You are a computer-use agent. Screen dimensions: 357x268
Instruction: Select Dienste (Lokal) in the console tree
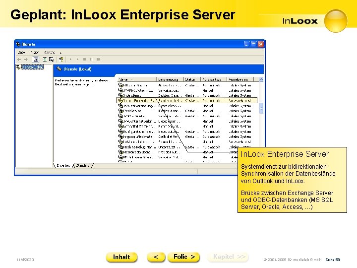pyautogui.click(x=33, y=67)
